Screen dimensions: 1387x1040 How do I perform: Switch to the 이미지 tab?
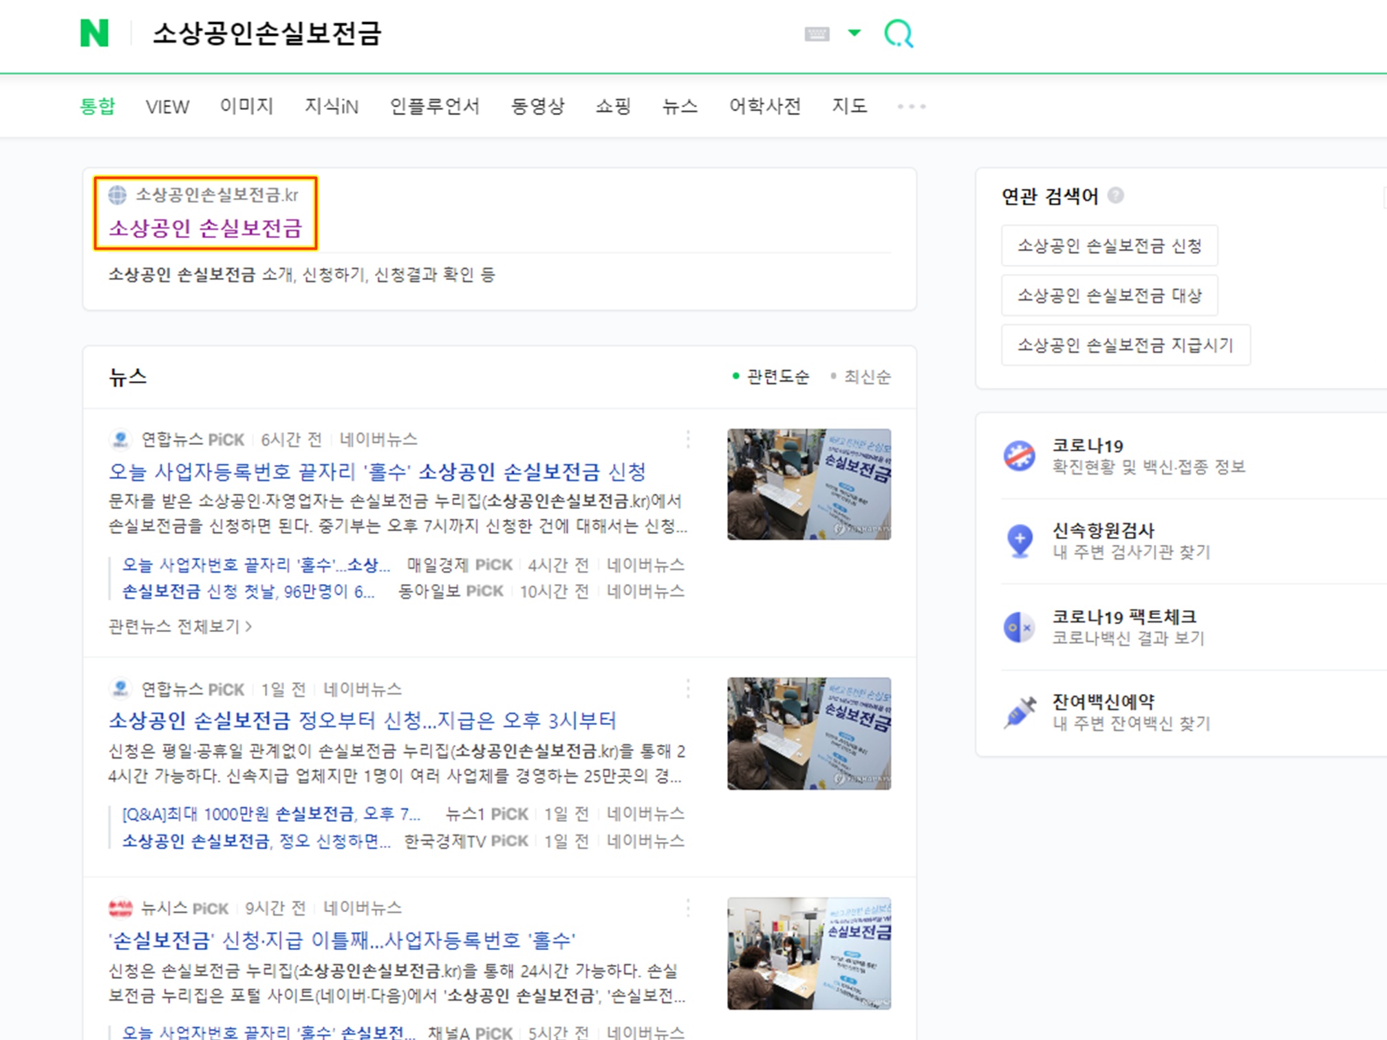pos(246,107)
